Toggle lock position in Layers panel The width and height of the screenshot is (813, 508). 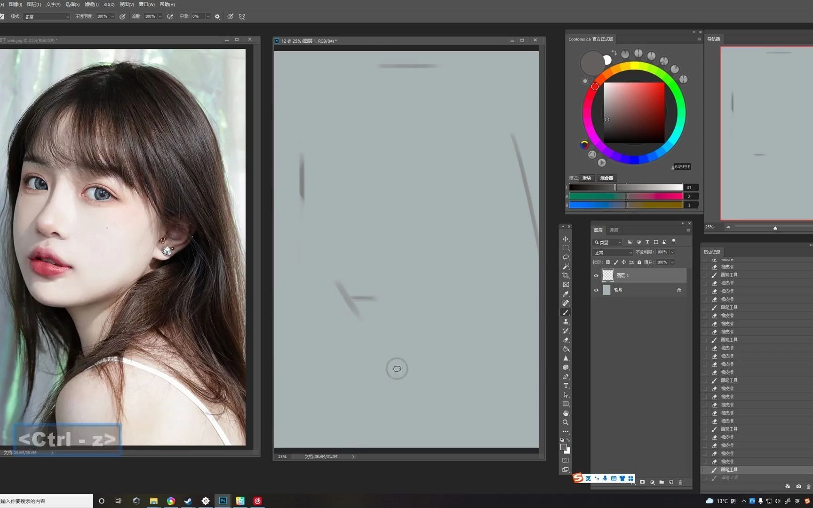point(623,262)
